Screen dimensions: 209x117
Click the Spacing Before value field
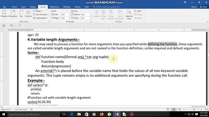pos(85,14)
